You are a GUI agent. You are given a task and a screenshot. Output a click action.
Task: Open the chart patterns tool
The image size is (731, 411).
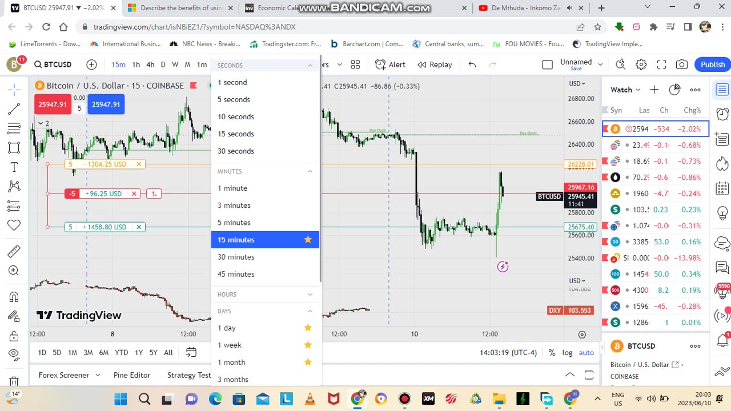pos(14,186)
